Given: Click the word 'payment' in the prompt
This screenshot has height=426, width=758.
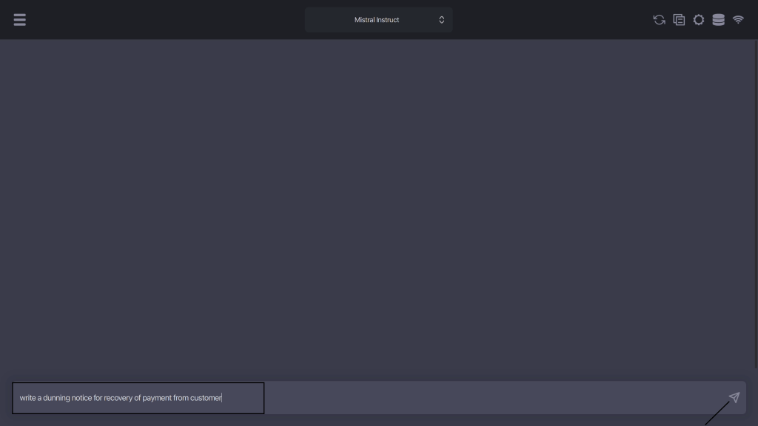Looking at the screenshot, I should [157, 398].
